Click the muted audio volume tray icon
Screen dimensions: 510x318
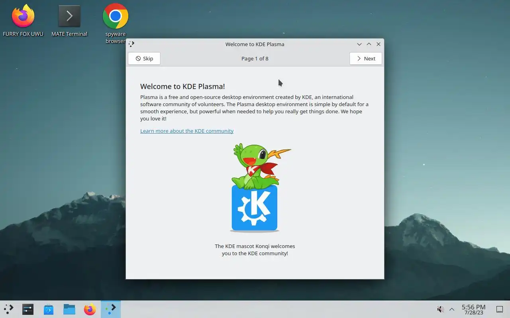(440, 309)
